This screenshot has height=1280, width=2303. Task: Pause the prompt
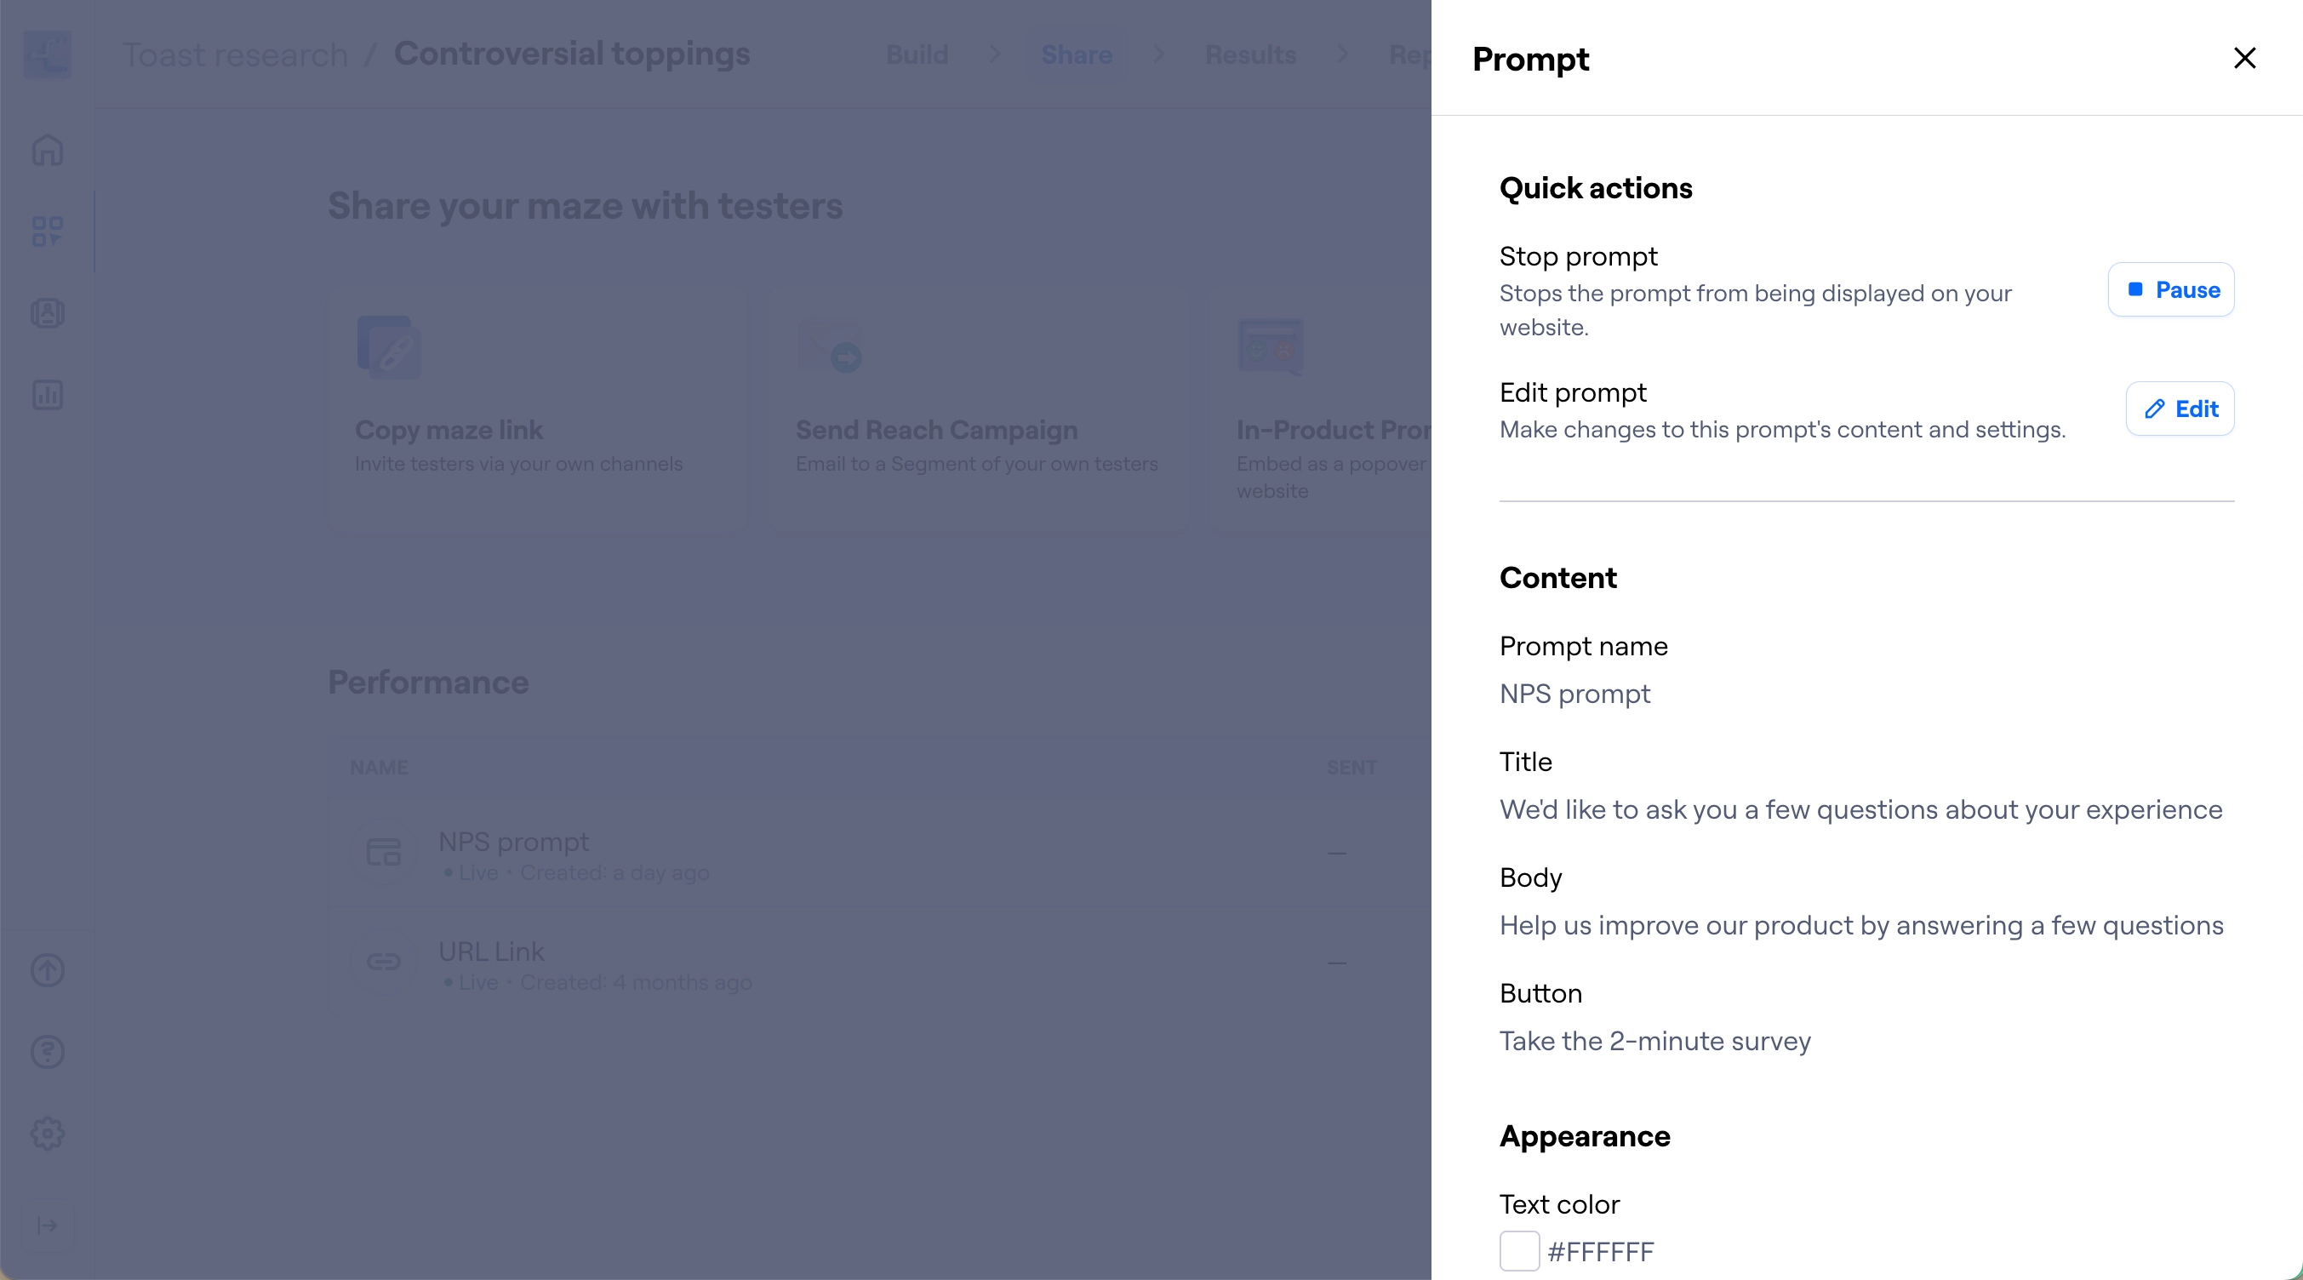[x=2172, y=289]
